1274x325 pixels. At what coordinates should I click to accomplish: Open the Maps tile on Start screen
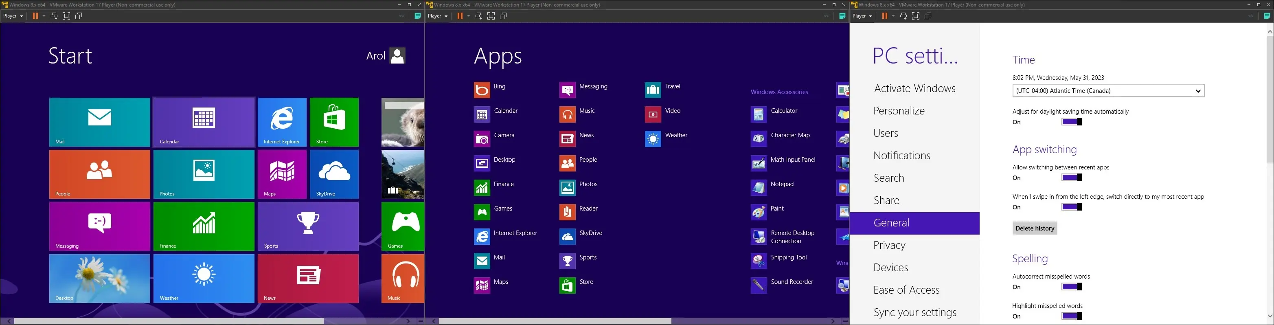282,174
